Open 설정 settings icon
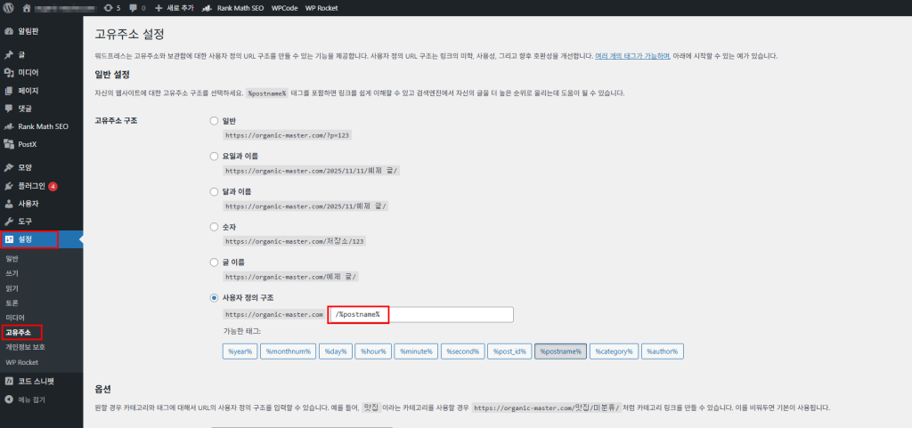This screenshot has width=912, height=428. (x=9, y=239)
